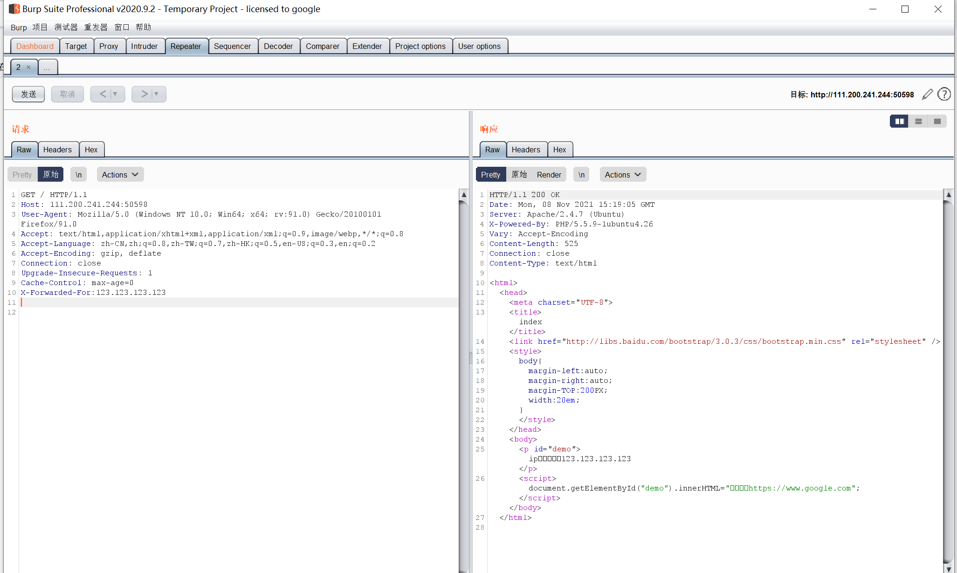Click the Burp Suite logo icon

(x=14, y=9)
